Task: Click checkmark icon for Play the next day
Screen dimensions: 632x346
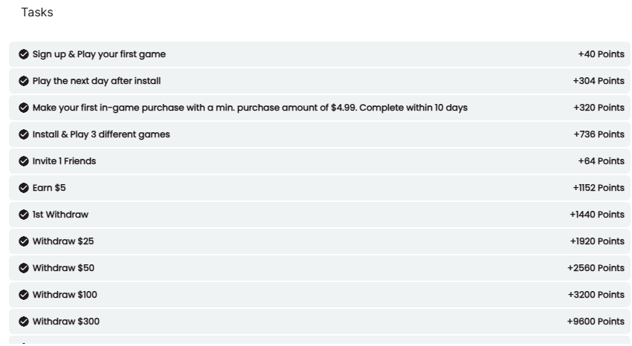Action: pyautogui.click(x=24, y=81)
